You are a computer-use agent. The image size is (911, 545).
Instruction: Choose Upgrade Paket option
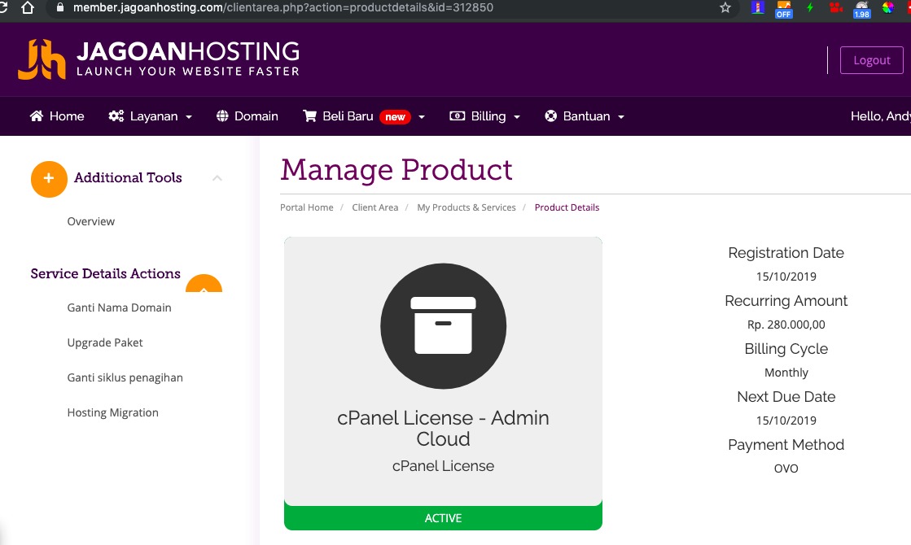tap(105, 342)
